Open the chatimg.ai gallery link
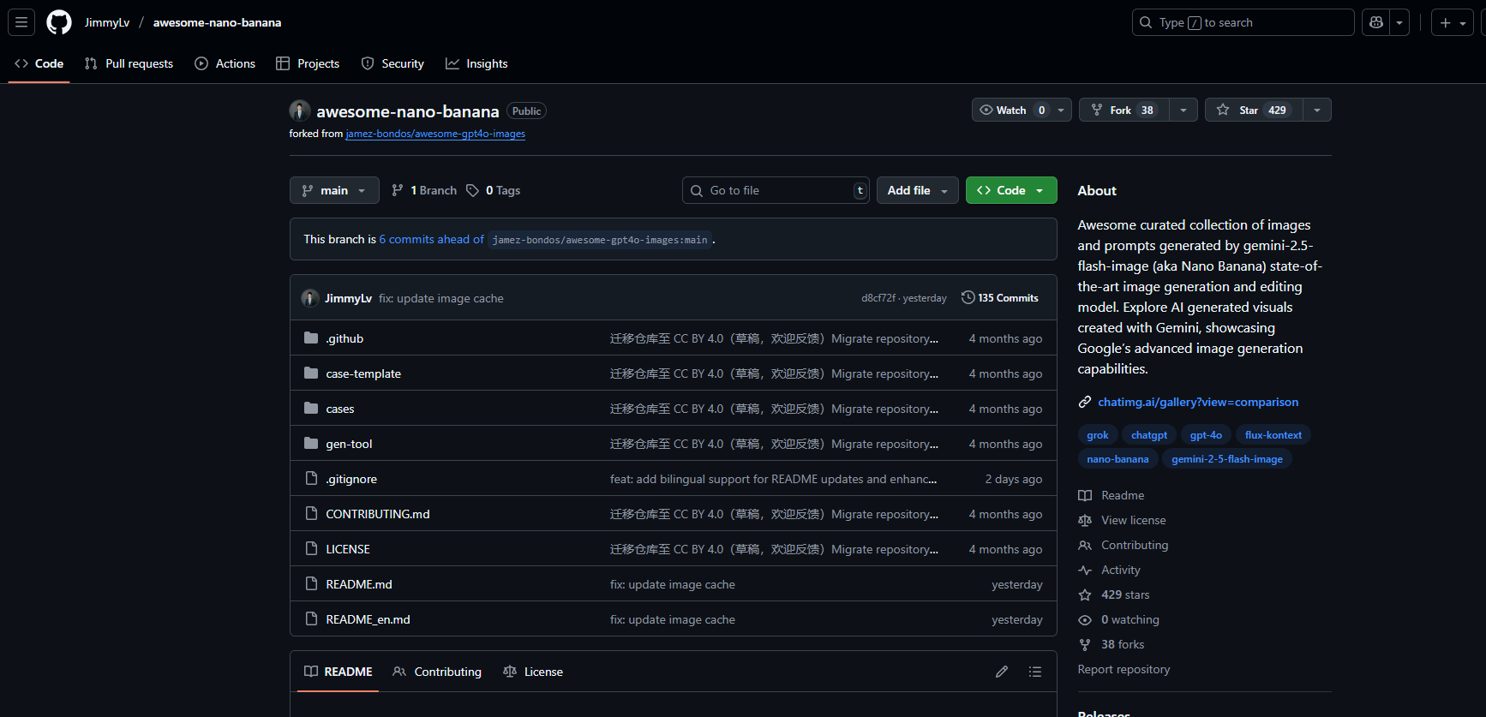This screenshot has height=717, width=1486. click(x=1198, y=402)
